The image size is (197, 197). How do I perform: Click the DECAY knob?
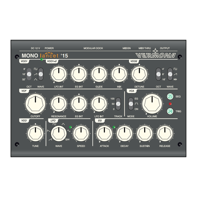tap(125, 133)
